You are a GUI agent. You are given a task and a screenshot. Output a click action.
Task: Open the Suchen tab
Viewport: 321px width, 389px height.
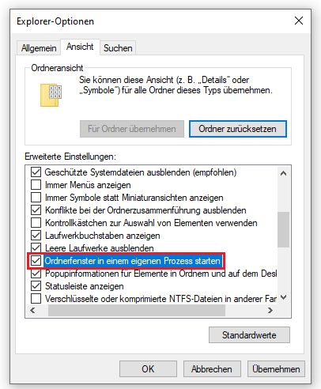coord(118,48)
